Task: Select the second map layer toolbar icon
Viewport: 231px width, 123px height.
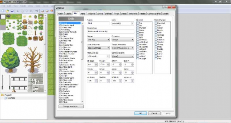Action: coord(47,11)
